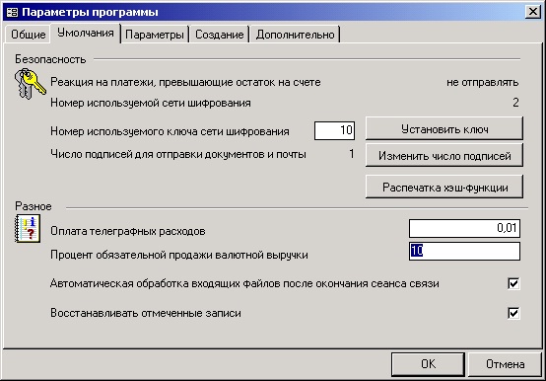
Task: Click the currency sale percent field
Action: (464, 251)
